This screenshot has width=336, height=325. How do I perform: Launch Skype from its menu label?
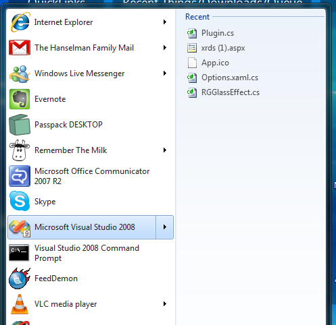click(45, 202)
